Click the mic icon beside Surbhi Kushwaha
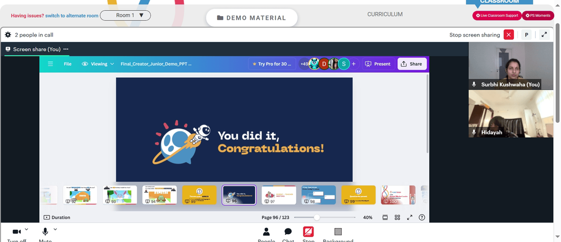Viewport: 561px width, 242px height. point(474,85)
